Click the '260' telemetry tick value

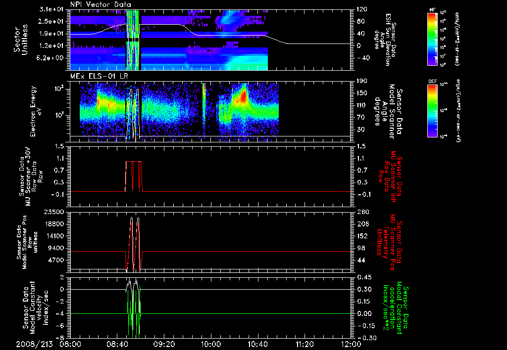coord(362,212)
